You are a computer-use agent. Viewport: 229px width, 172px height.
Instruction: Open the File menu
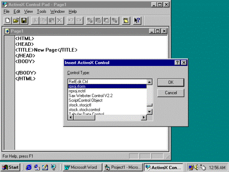point(6,12)
